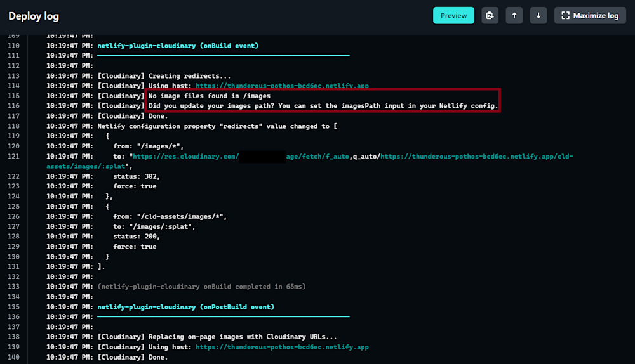Select line number 115 in the log
The image size is (635, 364).
[13, 96]
